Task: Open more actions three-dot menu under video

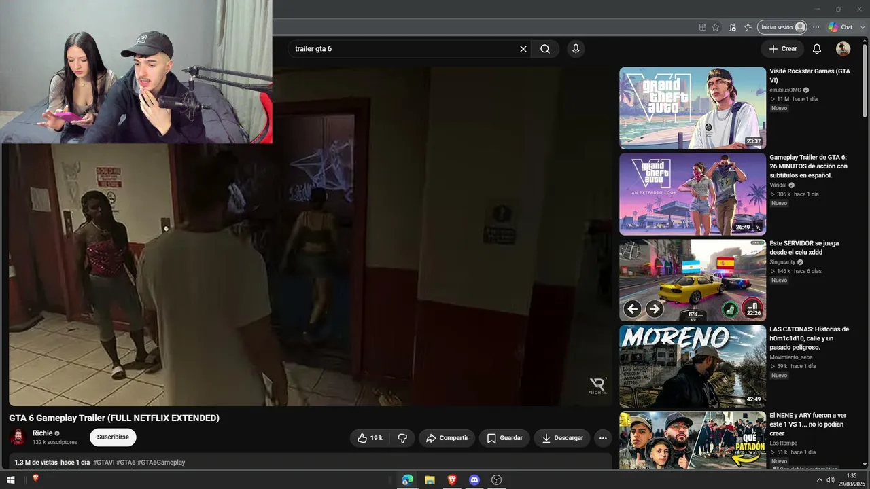Action: 603,438
